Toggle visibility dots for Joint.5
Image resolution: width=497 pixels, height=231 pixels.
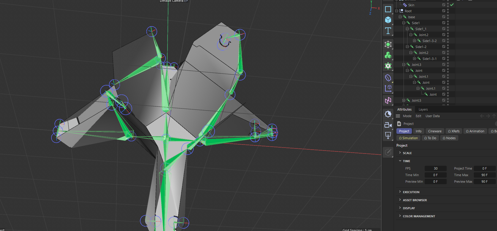coord(448,100)
